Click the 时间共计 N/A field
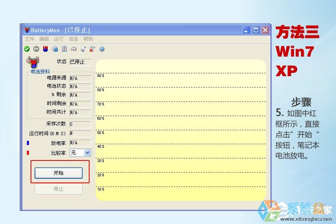Screen dimensions: 336x224 (80, 112)
